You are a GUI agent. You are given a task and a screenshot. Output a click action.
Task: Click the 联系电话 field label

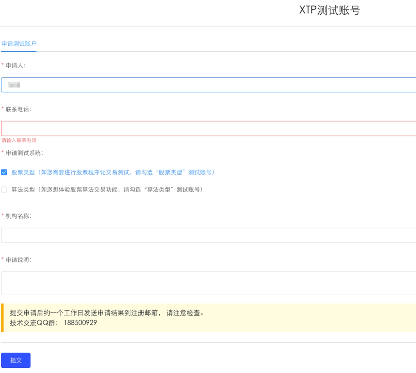(19, 109)
